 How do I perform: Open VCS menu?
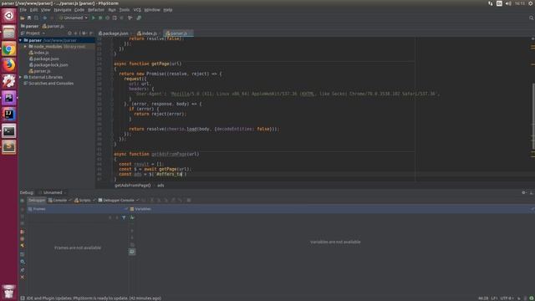pos(137,10)
